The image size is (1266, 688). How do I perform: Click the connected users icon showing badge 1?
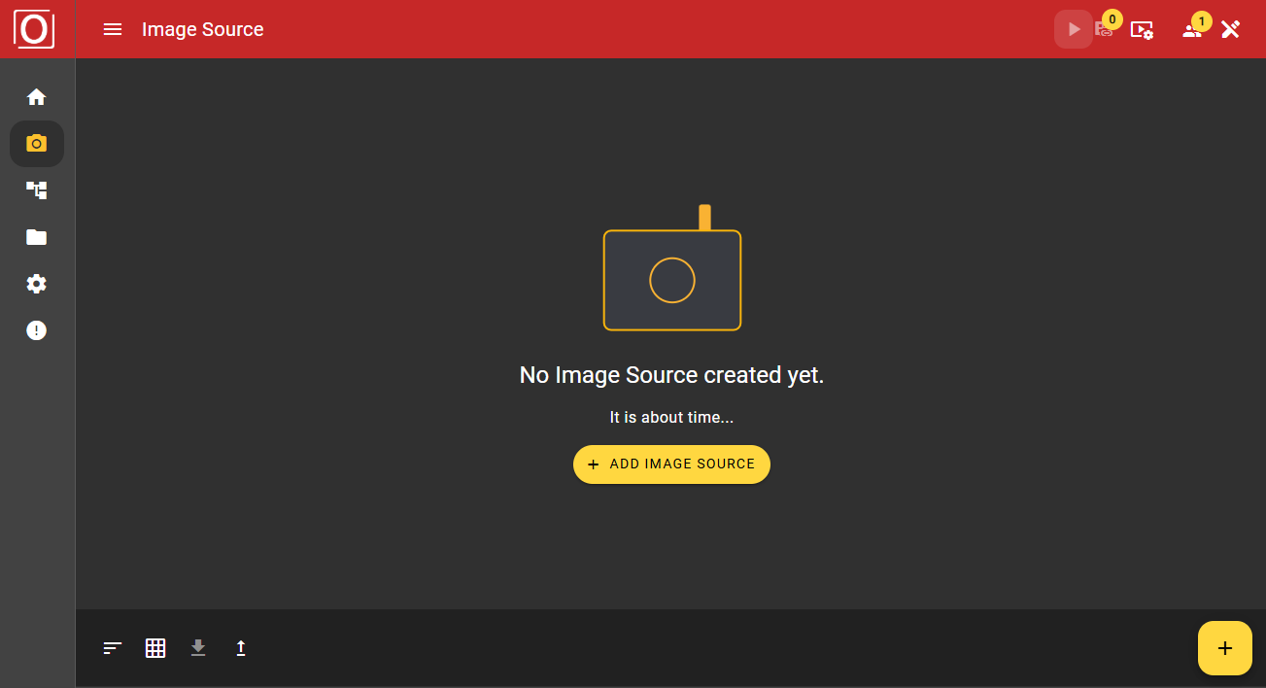[x=1191, y=30]
